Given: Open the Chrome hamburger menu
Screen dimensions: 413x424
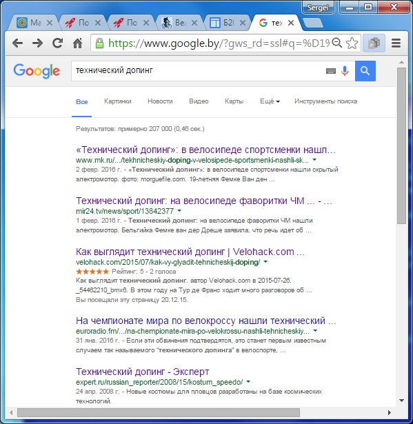Looking at the screenshot, I should tap(396, 43).
